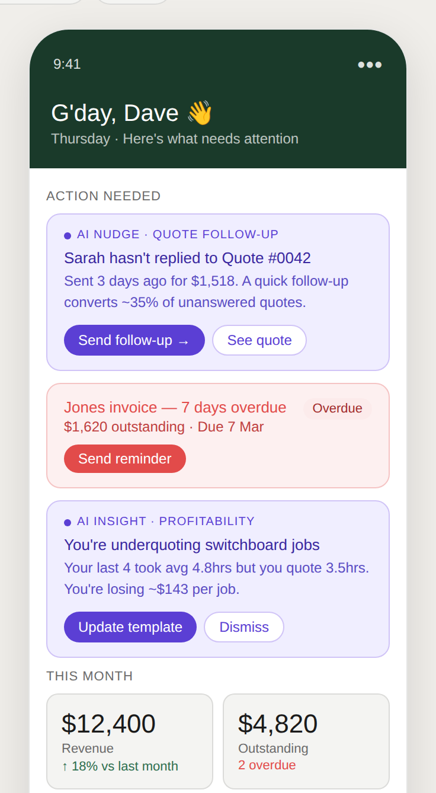
Task: Select the ACTION NEEDED section header
Action: point(103,196)
